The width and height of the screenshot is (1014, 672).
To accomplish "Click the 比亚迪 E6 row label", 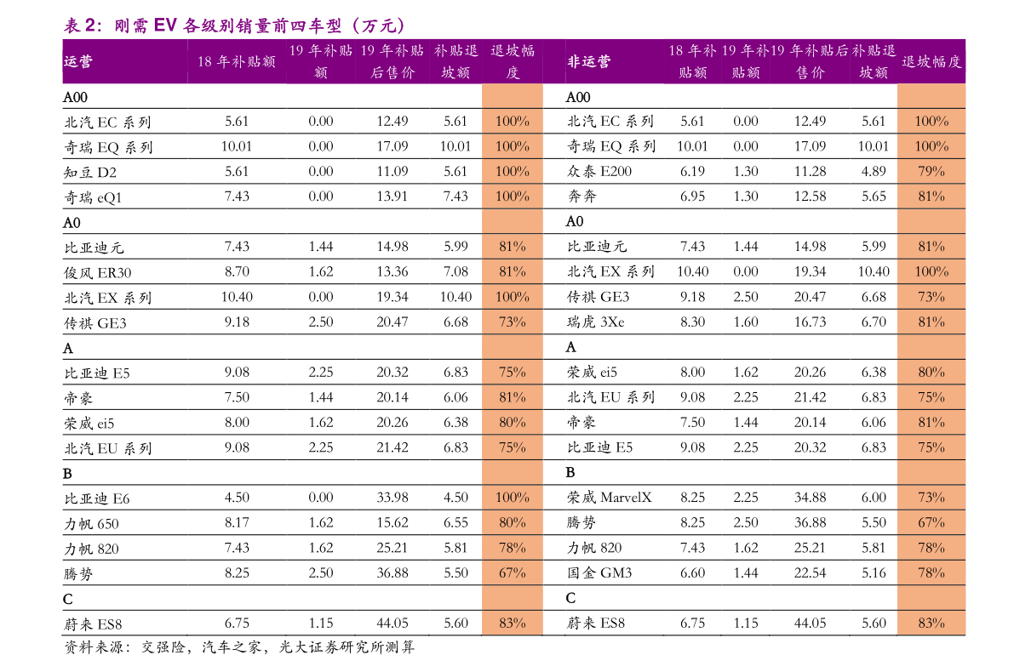I will click(x=96, y=498).
